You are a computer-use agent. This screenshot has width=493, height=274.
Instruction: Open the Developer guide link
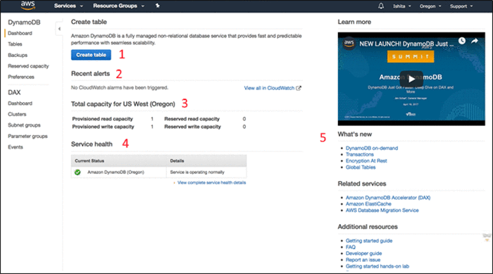click(364, 254)
